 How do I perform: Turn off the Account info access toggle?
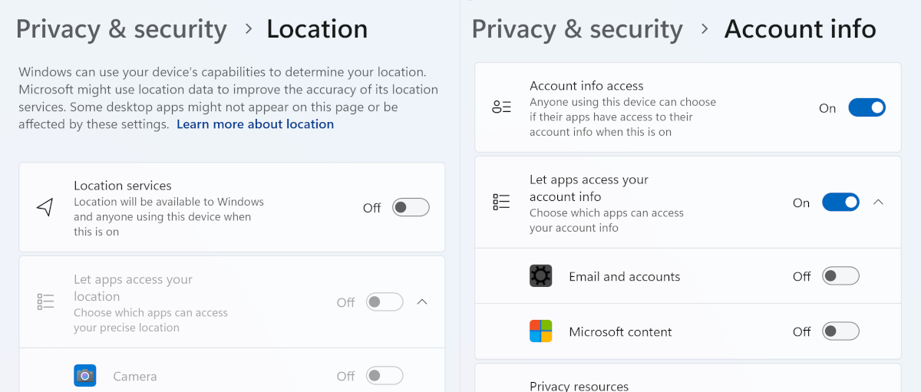[867, 107]
